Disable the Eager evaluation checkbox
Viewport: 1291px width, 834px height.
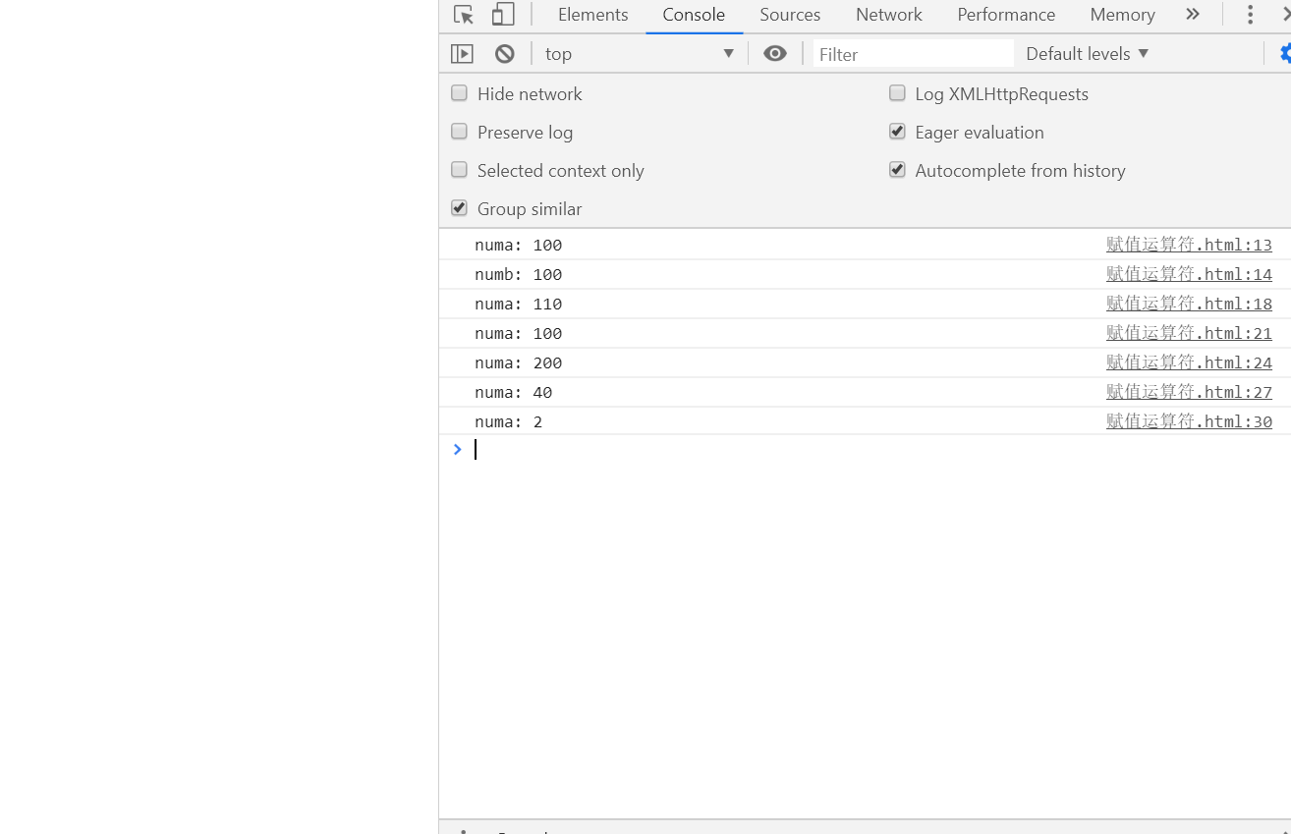[897, 132]
